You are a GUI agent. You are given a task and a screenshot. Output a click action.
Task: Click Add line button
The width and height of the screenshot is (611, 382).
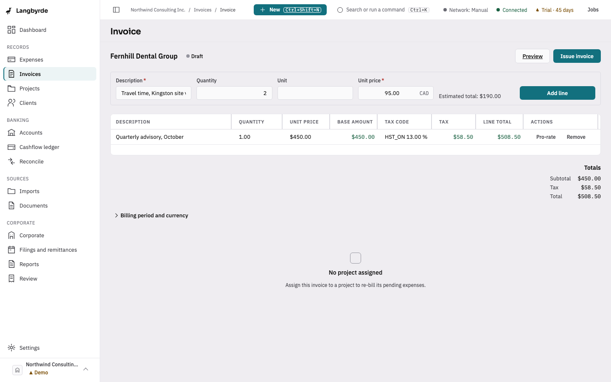pos(558,93)
